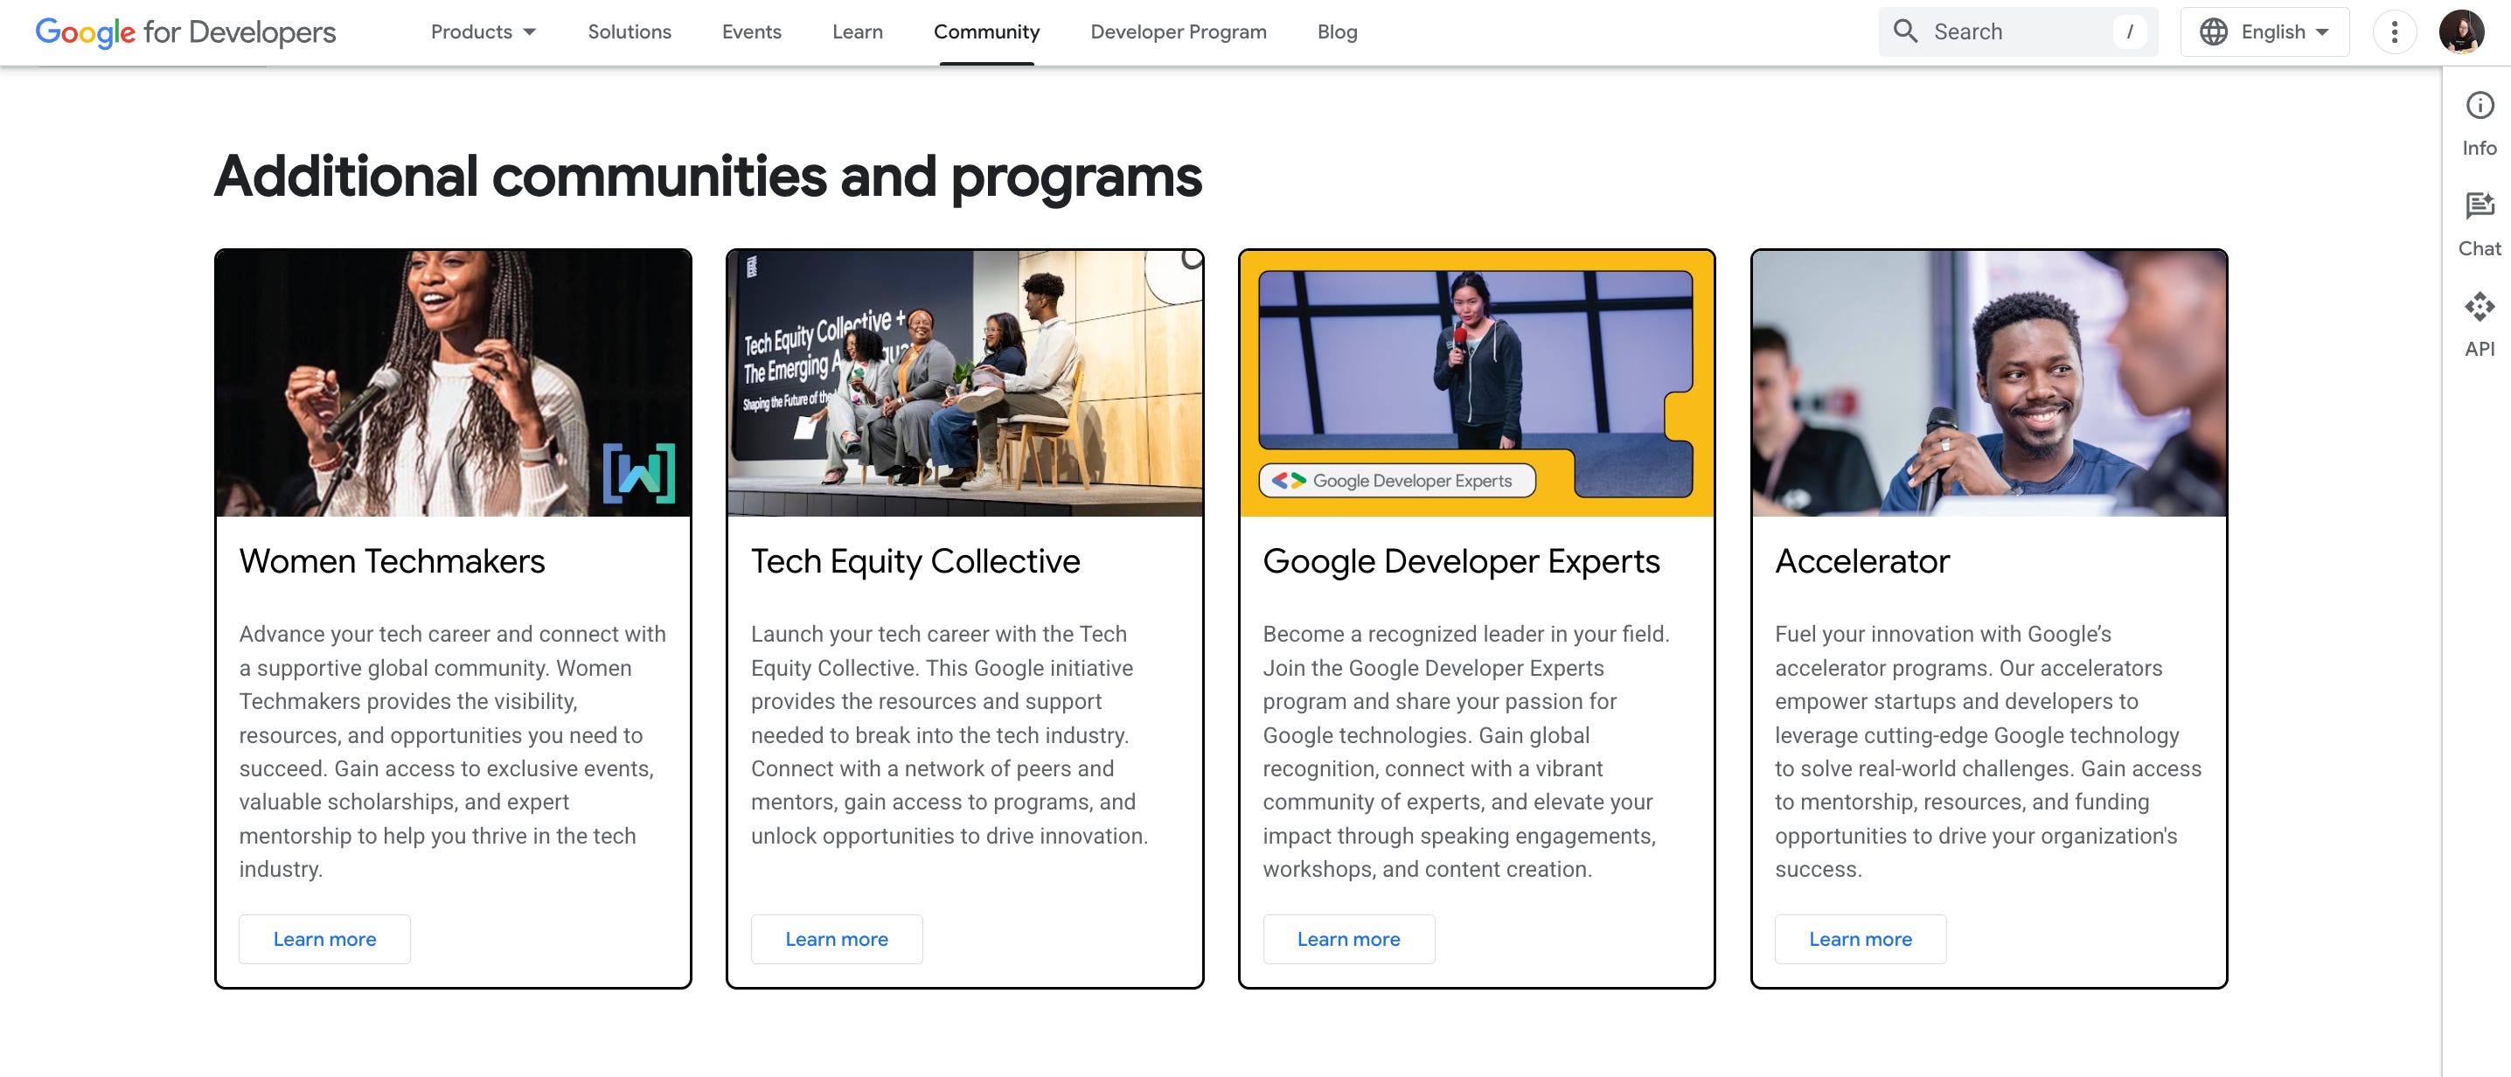Go to the Developer Program tab

click(1178, 32)
